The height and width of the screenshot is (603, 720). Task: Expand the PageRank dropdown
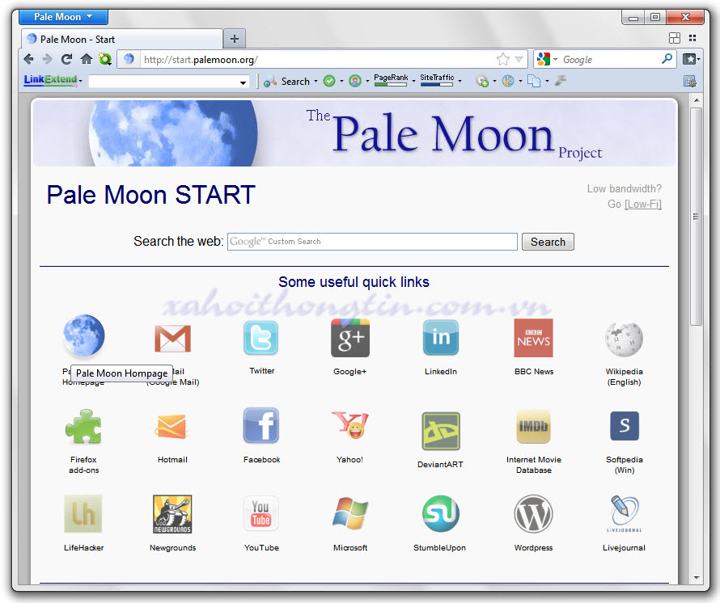(x=413, y=81)
